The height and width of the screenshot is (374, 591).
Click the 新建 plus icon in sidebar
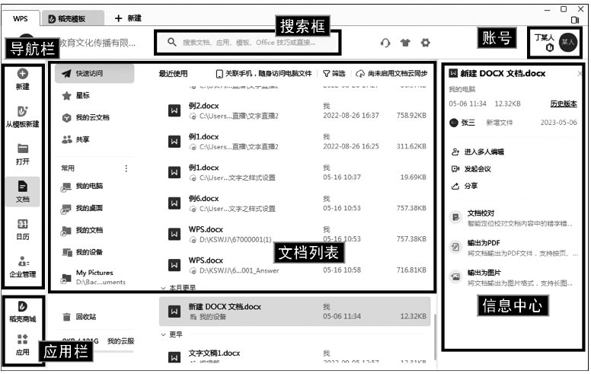[x=22, y=74]
